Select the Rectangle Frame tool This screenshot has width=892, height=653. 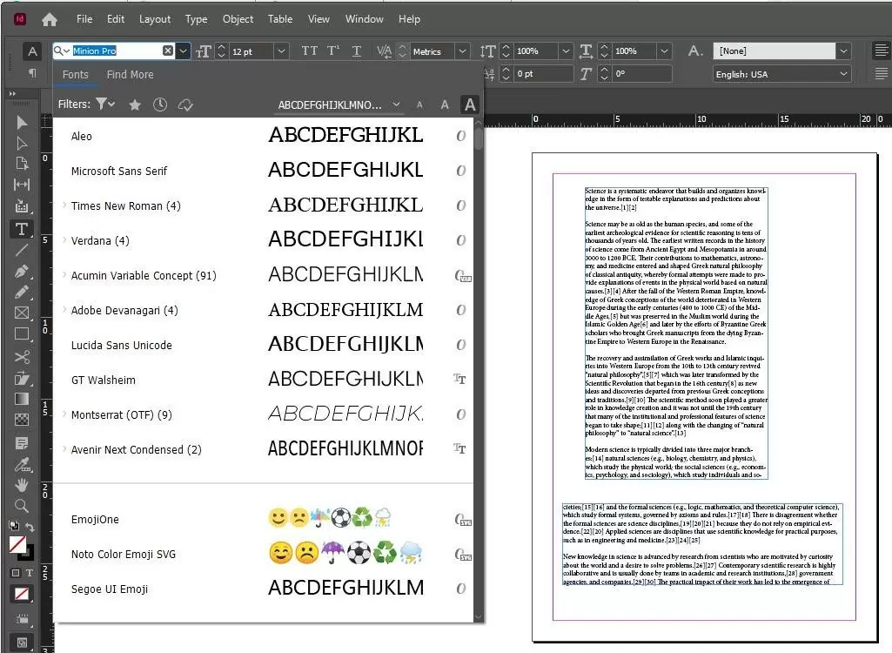coord(22,313)
